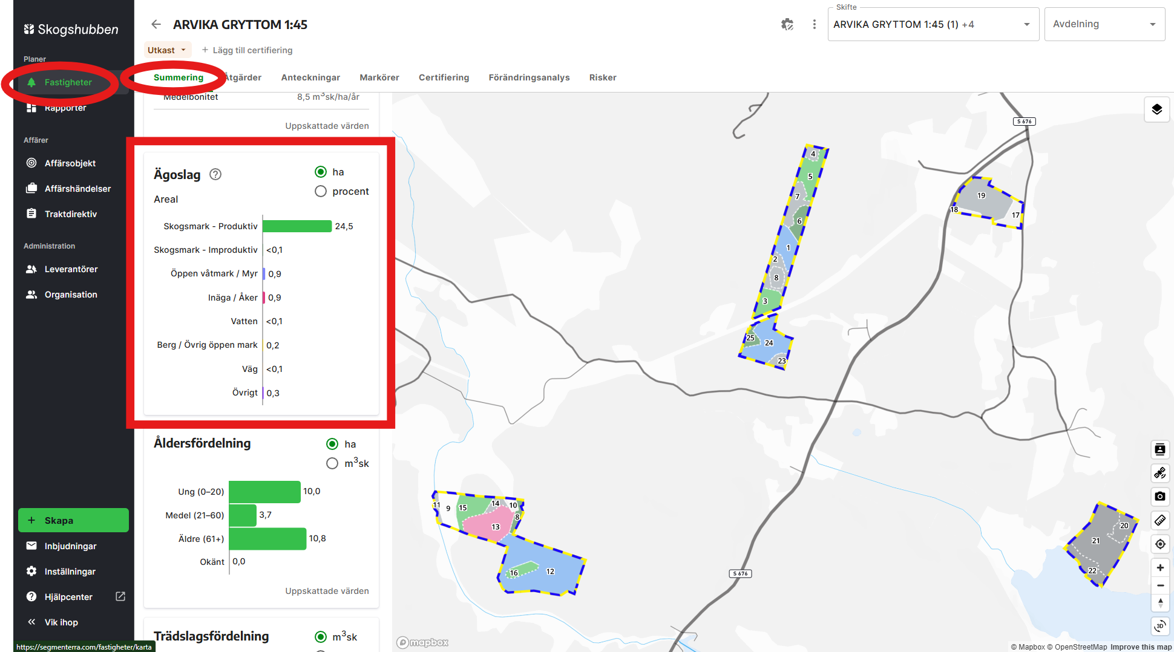The height and width of the screenshot is (652, 1174).
Task: Click the Inställningar gear icon
Action: pyautogui.click(x=31, y=572)
